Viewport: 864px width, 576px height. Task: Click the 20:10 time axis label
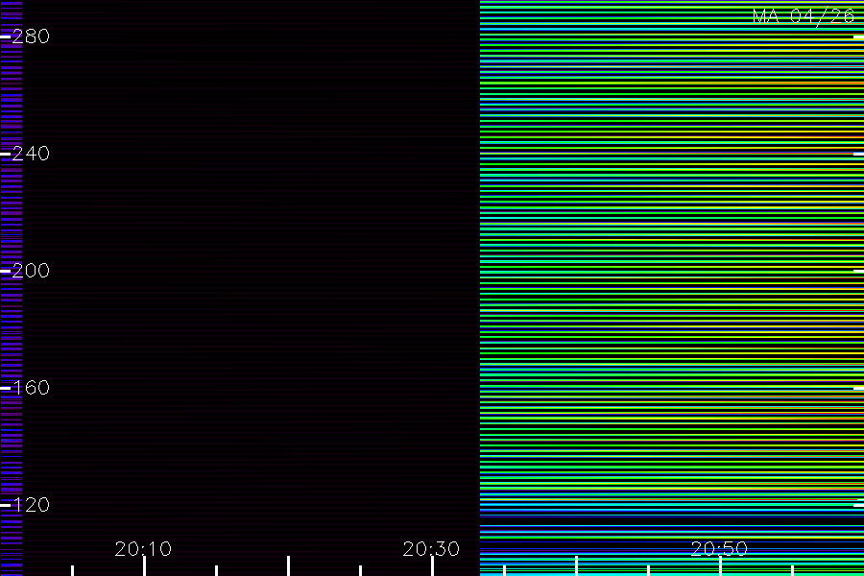tap(143, 548)
